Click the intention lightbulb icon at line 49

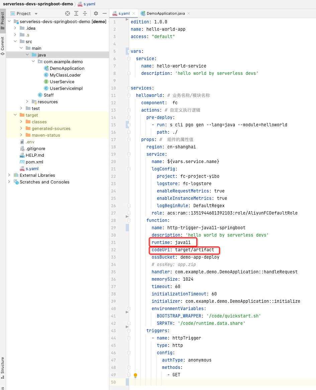point(135,375)
